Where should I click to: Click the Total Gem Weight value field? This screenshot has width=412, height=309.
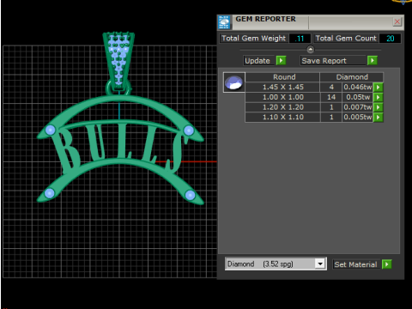click(x=300, y=39)
